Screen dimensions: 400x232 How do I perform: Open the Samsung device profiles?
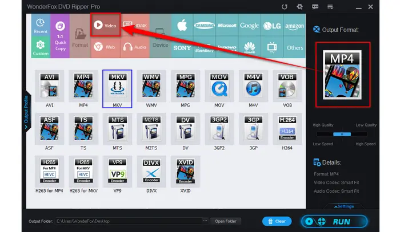[x=205, y=25]
